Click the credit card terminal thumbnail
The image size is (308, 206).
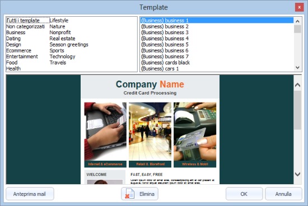195,132
